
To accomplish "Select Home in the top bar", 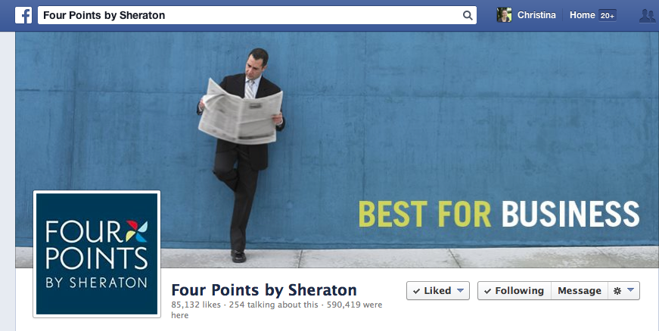I will point(582,15).
